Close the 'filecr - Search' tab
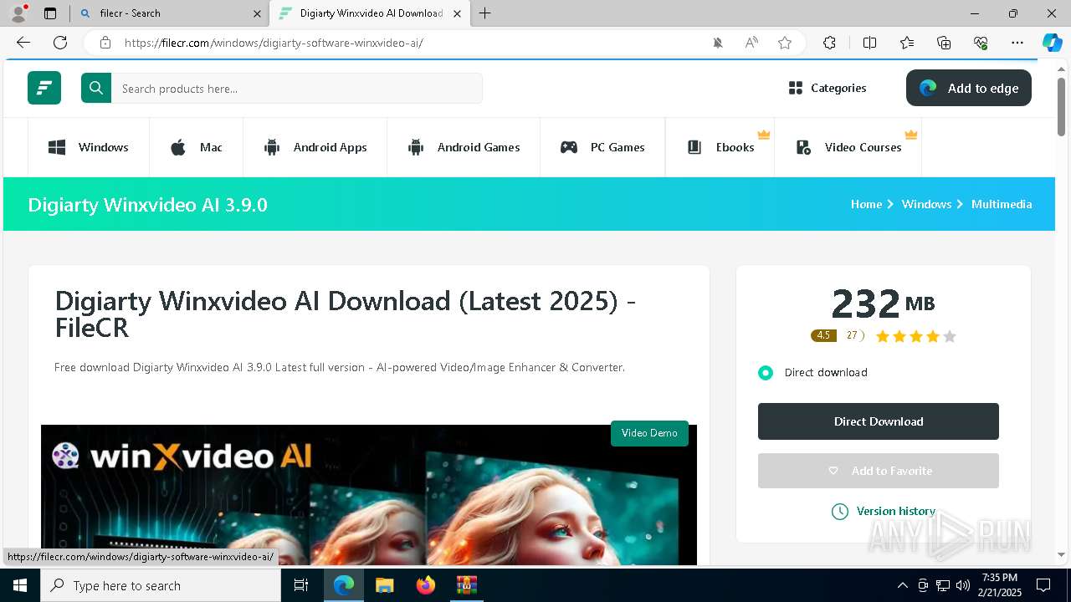1071x602 pixels. click(257, 13)
